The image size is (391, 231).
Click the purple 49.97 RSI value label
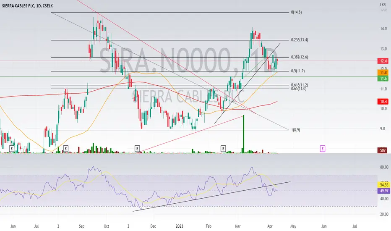384,191
